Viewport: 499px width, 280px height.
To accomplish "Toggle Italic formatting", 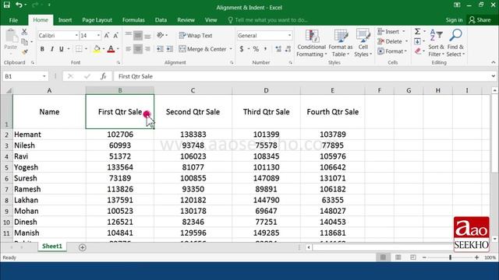I will (x=51, y=49).
